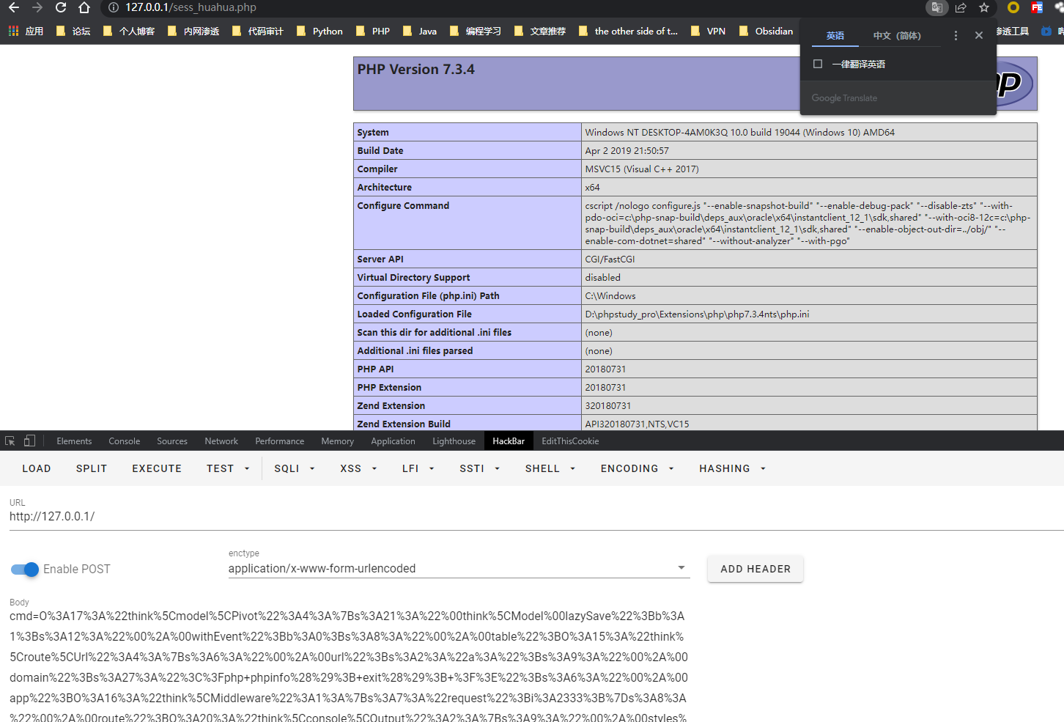The height and width of the screenshot is (722, 1064).
Task: Go back with the browser back arrow
Action: point(14,7)
